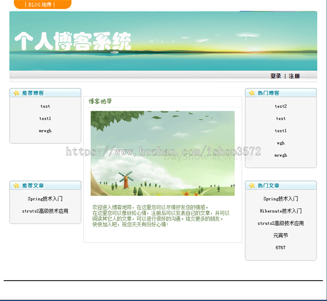The width and height of the screenshot is (327, 301).
Task: Click the 个人博客系统 banner title
Action: (x=73, y=41)
